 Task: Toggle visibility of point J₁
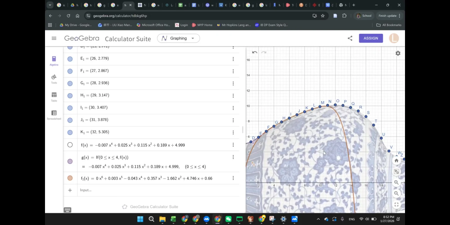coord(70,120)
